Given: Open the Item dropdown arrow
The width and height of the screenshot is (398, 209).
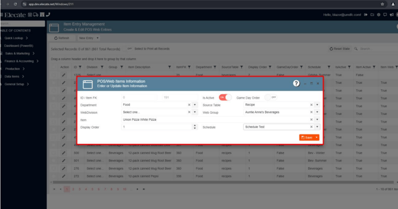Looking at the screenshot, I should [x=317, y=120].
